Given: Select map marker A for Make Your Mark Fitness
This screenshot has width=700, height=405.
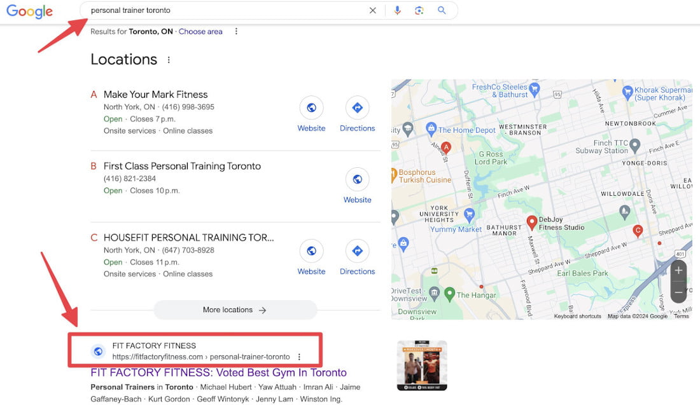Looking at the screenshot, I should [x=446, y=146].
